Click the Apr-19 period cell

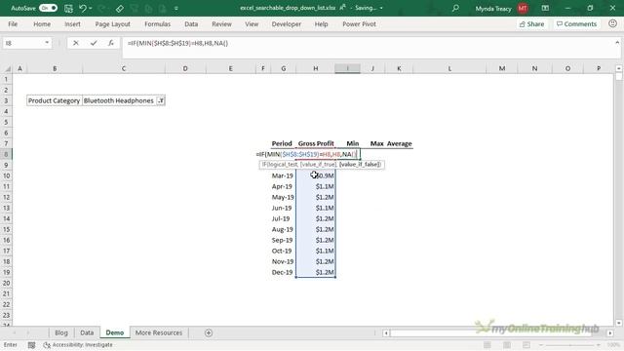[282, 186]
